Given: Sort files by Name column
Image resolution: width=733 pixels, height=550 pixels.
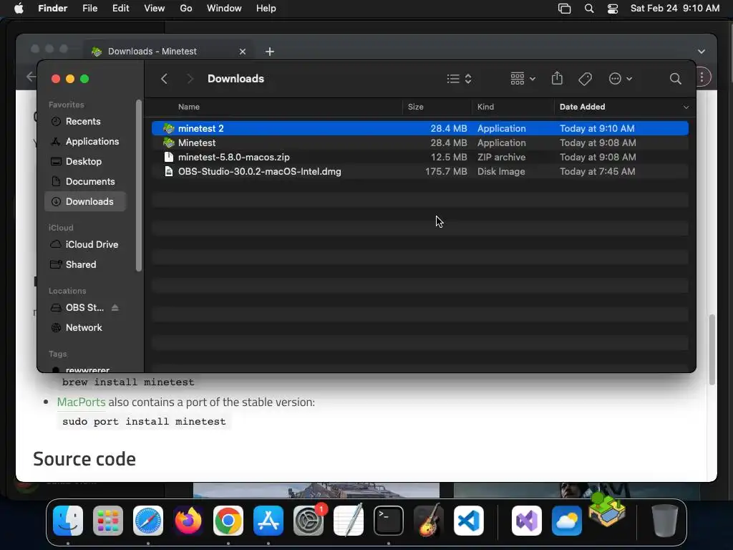Looking at the screenshot, I should (x=189, y=107).
